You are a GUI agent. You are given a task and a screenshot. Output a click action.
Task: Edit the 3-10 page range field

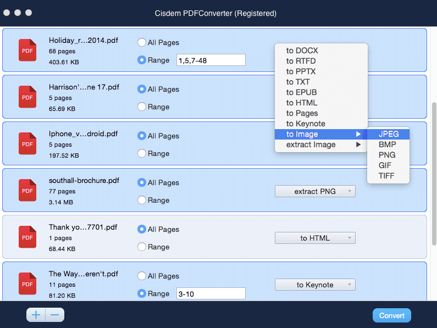click(211, 293)
